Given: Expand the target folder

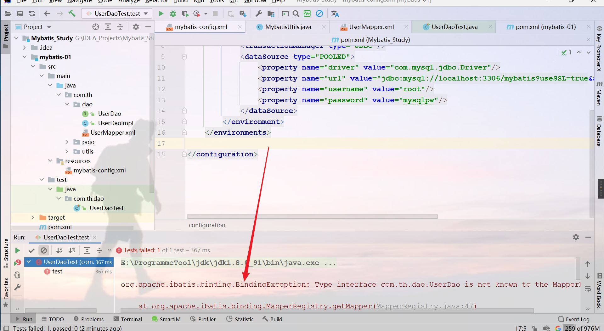Looking at the screenshot, I should 33,217.
